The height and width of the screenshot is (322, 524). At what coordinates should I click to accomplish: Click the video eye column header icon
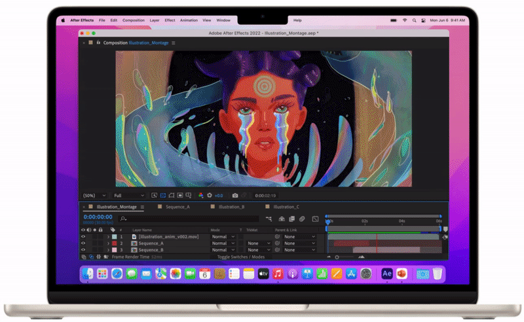click(x=83, y=230)
